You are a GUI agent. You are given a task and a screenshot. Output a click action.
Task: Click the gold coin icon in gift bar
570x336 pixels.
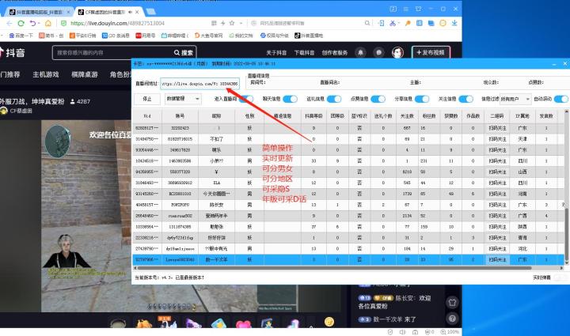tap(329, 322)
